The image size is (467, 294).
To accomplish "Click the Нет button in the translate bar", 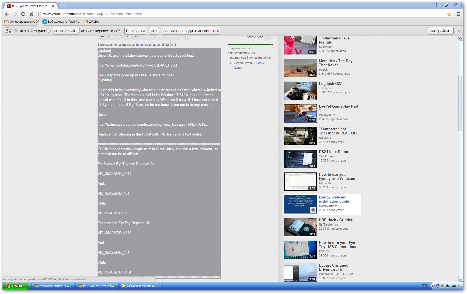I will [154, 31].
